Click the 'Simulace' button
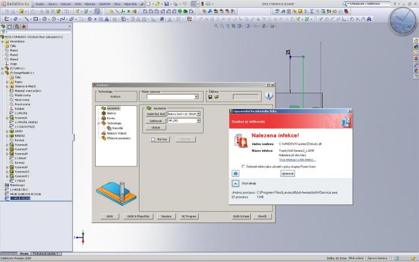The image size is (419, 262). coord(165,215)
